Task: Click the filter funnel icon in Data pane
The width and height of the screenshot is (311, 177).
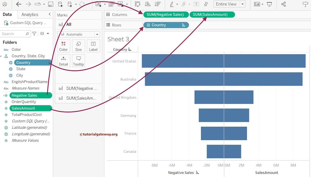Action: [x=34, y=34]
